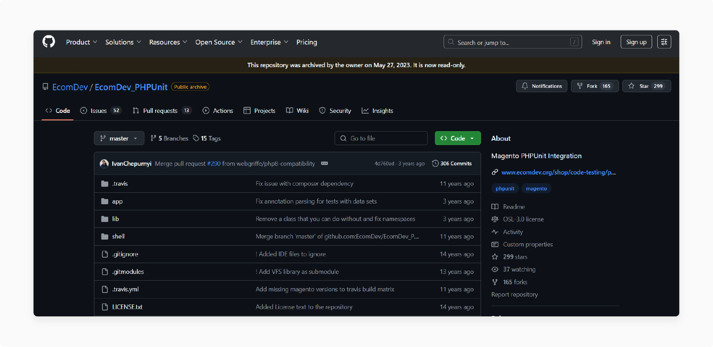This screenshot has width=713, height=347.
Task: Open the Actions tab
Action: pyautogui.click(x=218, y=111)
